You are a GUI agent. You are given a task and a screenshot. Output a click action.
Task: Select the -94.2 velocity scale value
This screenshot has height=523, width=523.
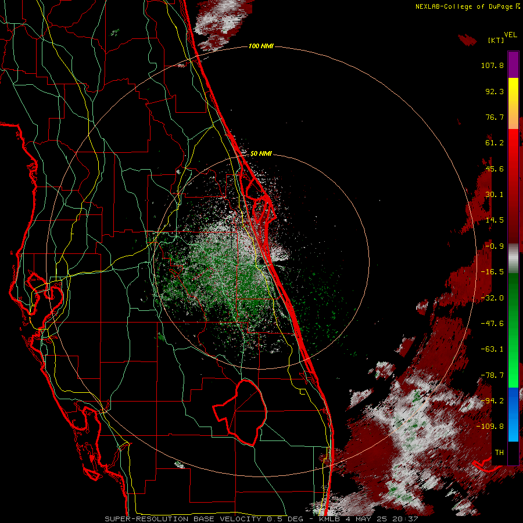pyautogui.click(x=492, y=401)
